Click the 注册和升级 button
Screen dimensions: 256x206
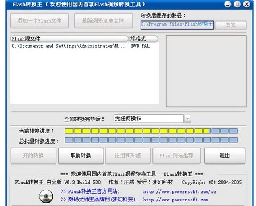128,155
